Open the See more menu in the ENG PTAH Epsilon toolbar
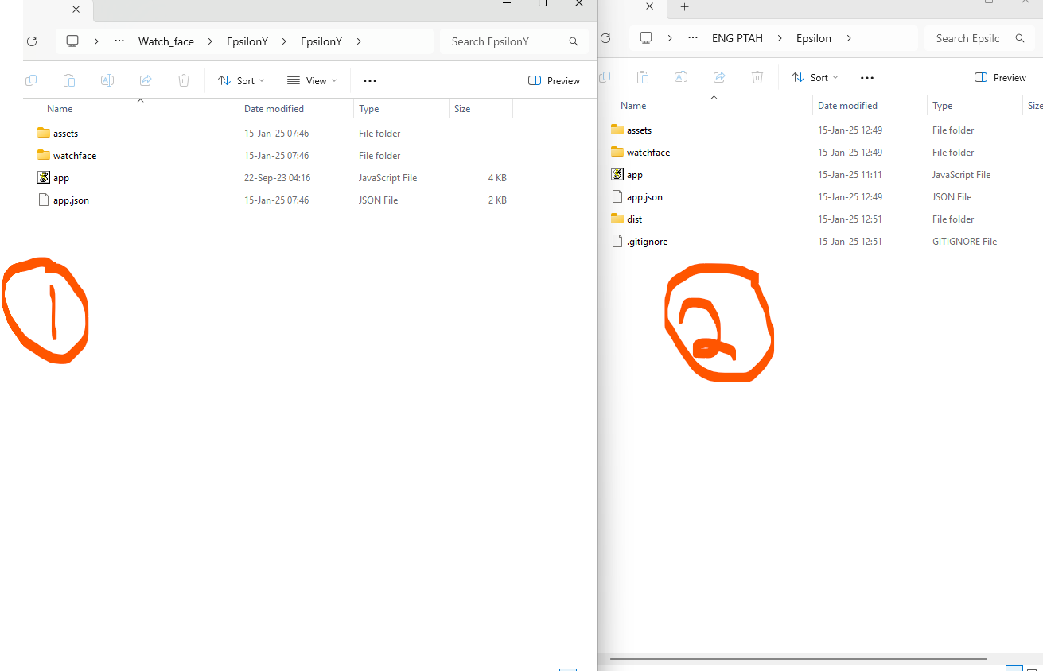Viewport: 1043px width, 671px height. coord(867,77)
